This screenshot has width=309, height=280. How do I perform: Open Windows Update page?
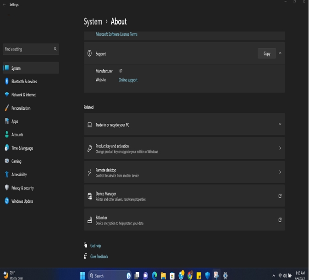pos(31,201)
